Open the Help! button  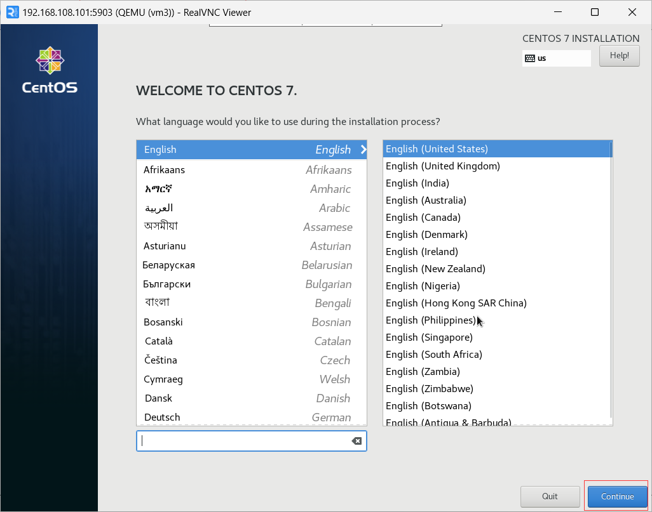coord(619,56)
